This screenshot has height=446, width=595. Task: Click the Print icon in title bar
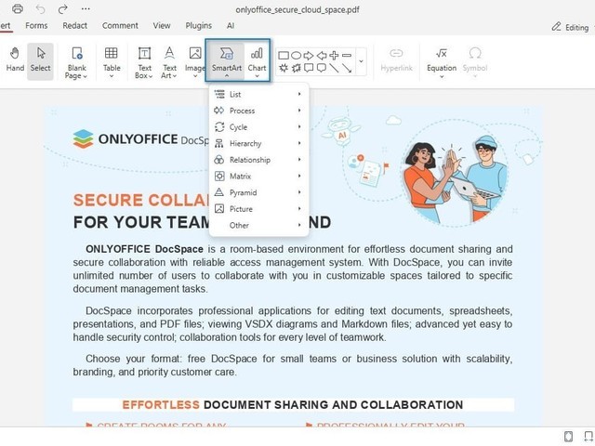point(17,8)
